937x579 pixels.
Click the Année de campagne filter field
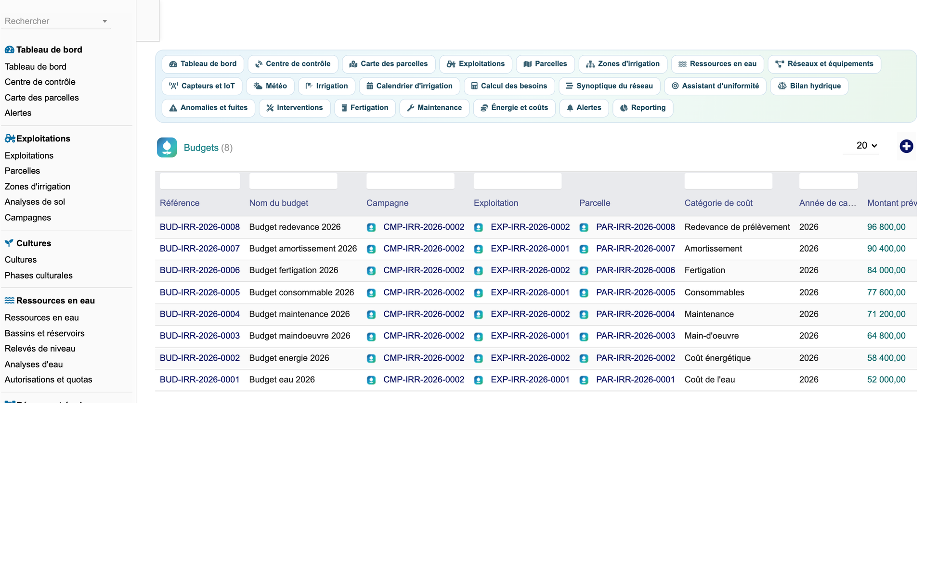828,181
